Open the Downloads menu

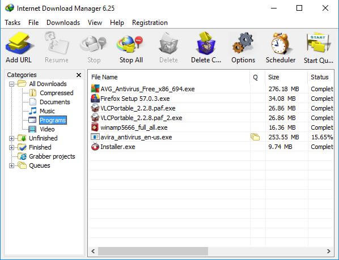[63, 23]
